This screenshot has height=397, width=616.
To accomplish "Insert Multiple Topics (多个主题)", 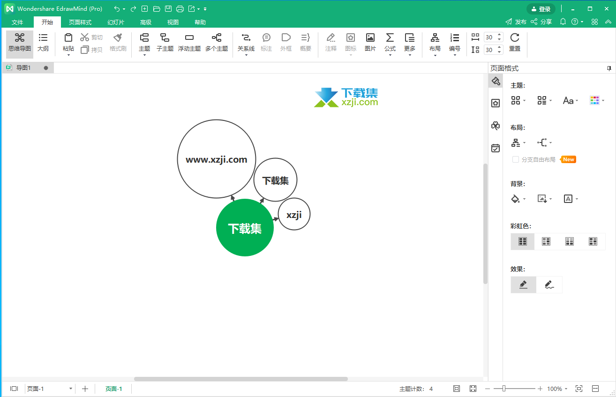I will [x=217, y=42].
